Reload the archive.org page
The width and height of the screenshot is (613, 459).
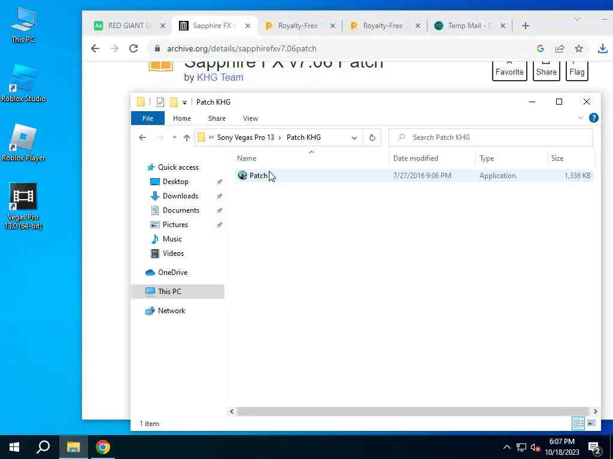point(133,48)
